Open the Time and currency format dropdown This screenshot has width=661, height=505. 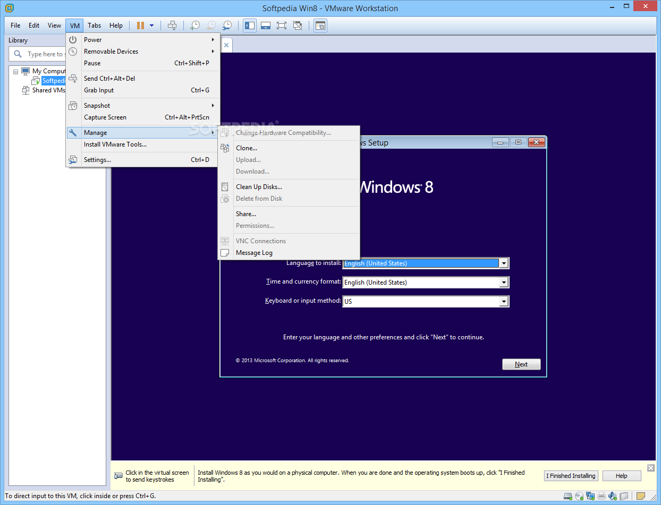[x=504, y=283]
